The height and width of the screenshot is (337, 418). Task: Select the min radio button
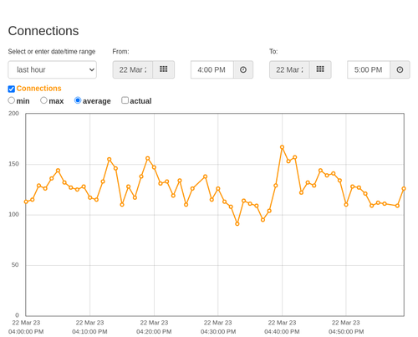click(x=11, y=100)
